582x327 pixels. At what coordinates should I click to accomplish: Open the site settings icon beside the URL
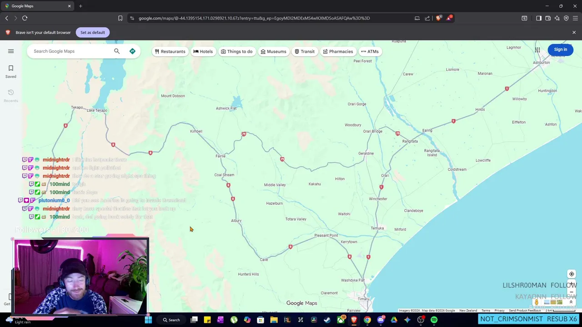132,18
